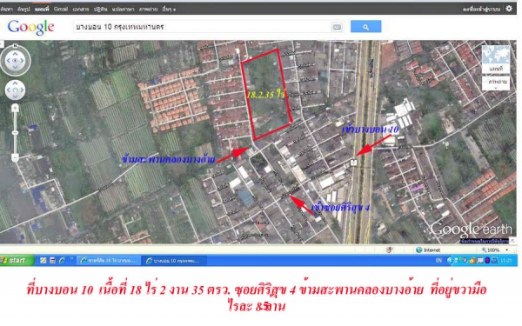522x326 pixels.
Task: Switch to the บางบอน 10 taskbar window
Action: click(x=174, y=261)
